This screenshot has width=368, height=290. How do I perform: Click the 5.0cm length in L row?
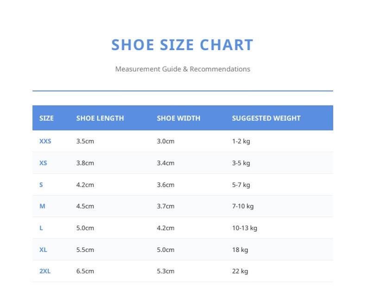pyautogui.click(x=85, y=228)
